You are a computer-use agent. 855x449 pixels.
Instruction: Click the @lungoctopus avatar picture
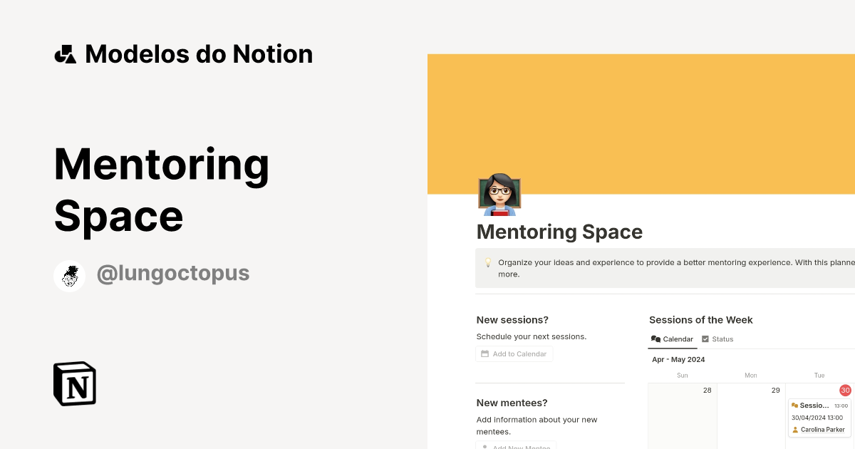[x=69, y=276]
